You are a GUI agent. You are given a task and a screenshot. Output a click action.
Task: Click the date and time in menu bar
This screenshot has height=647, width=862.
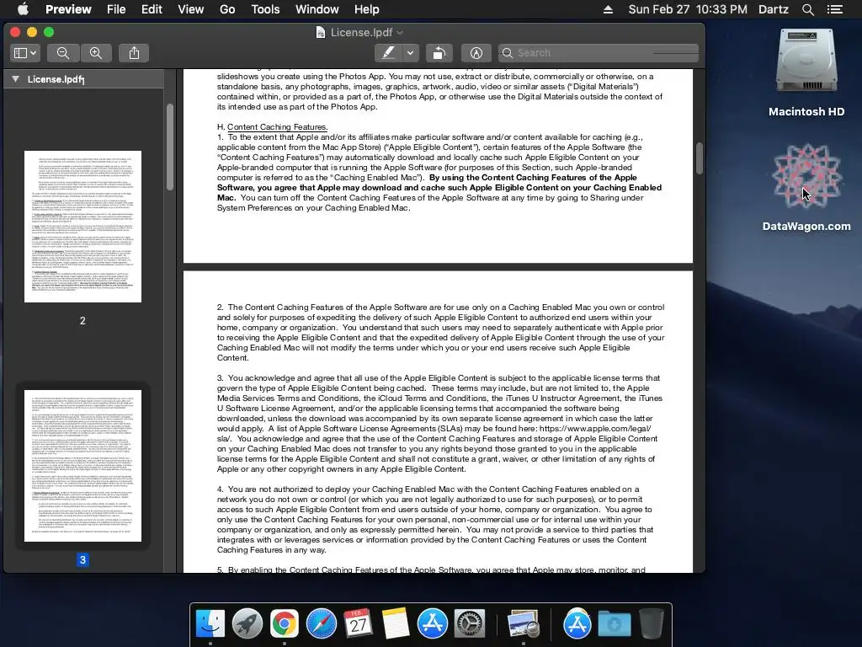[688, 9]
